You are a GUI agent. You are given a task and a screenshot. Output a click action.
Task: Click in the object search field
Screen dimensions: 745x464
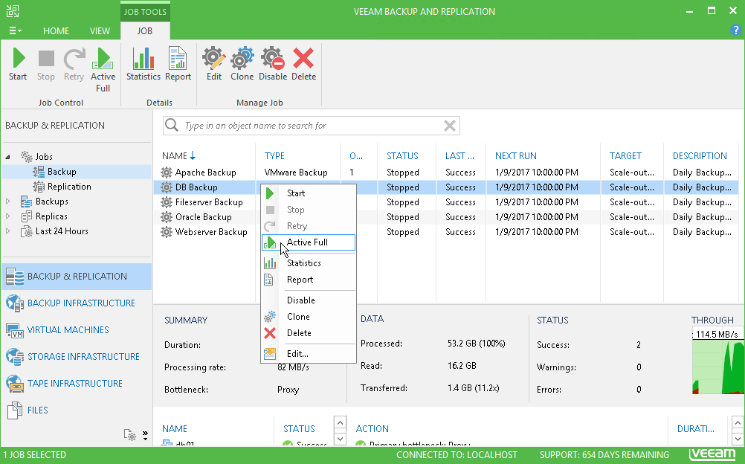312,126
